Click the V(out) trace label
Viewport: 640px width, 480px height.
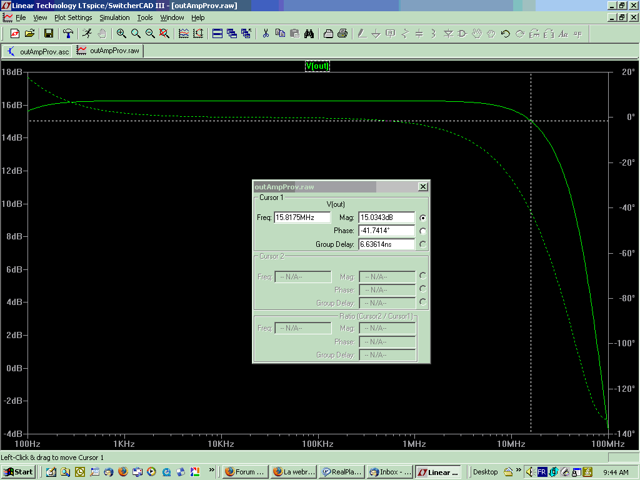pyautogui.click(x=317, y=66)
